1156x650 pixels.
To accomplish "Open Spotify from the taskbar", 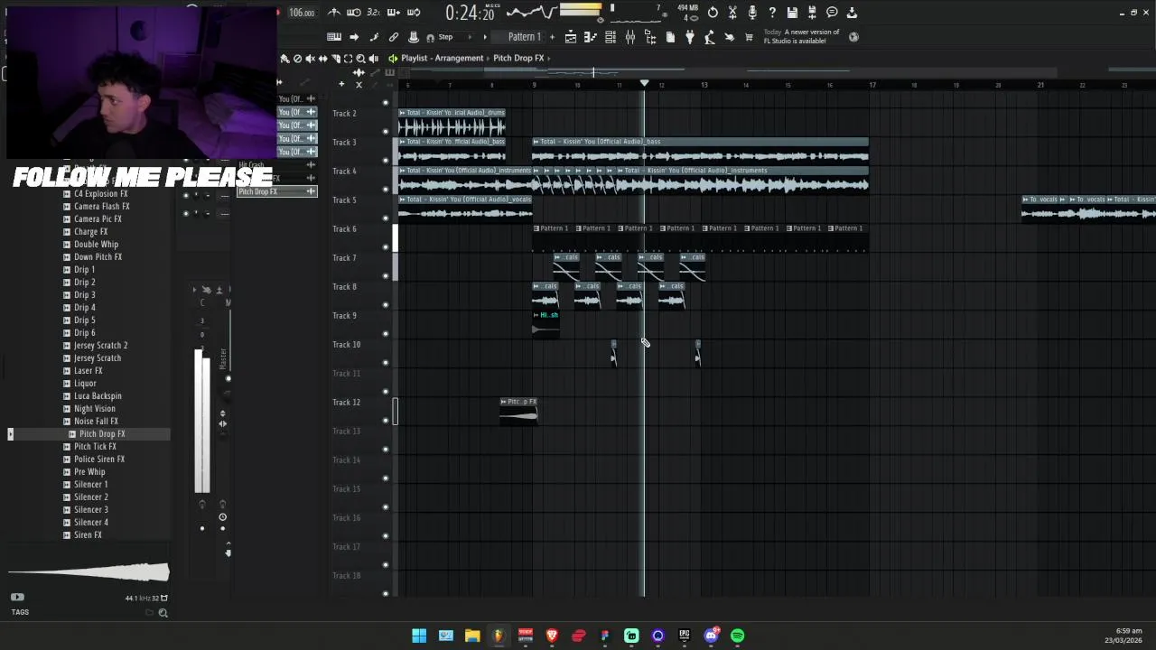I will tap(738, 636).
